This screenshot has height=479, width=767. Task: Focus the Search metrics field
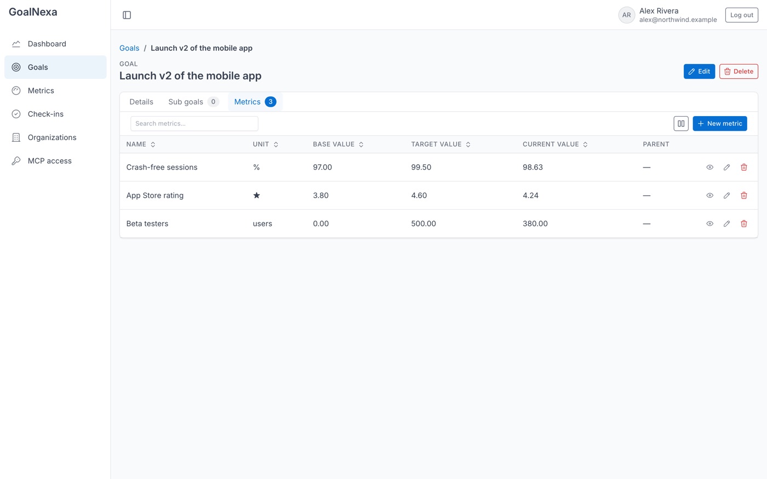[194, 124]
